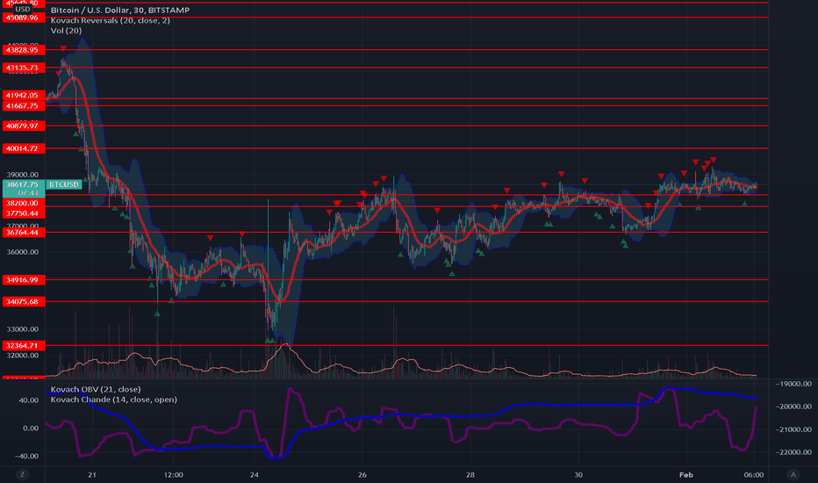Select the Kovach OBV (21, close) legend
This screenshot has width=818, height=483.
point(96,389)
